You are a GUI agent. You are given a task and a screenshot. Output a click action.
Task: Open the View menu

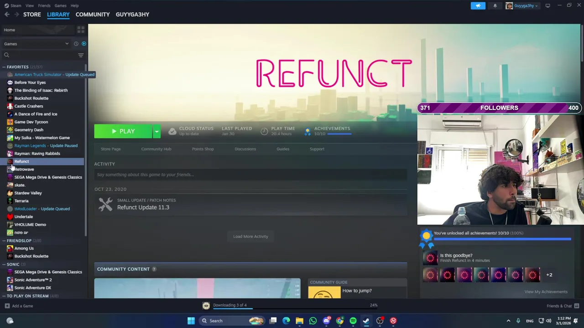(30, 5)
